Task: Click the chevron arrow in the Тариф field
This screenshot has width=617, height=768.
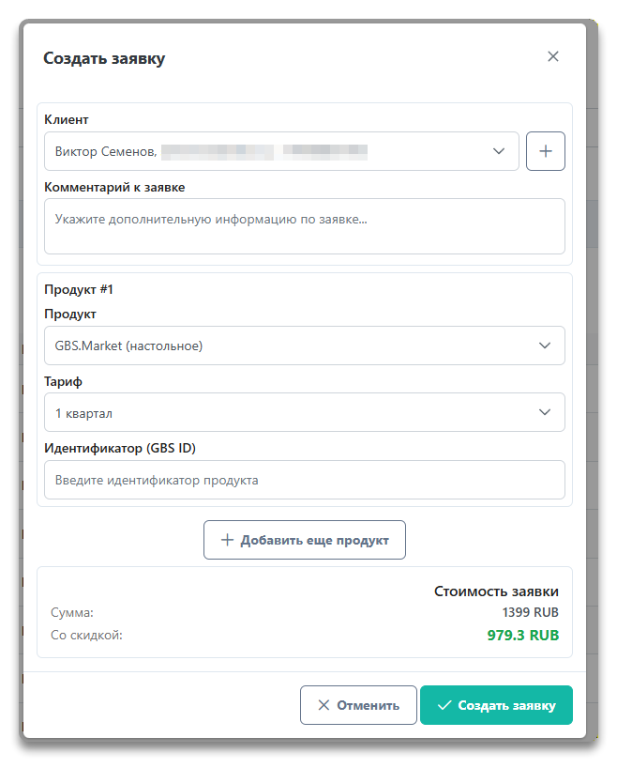Action: coord(545,412)
